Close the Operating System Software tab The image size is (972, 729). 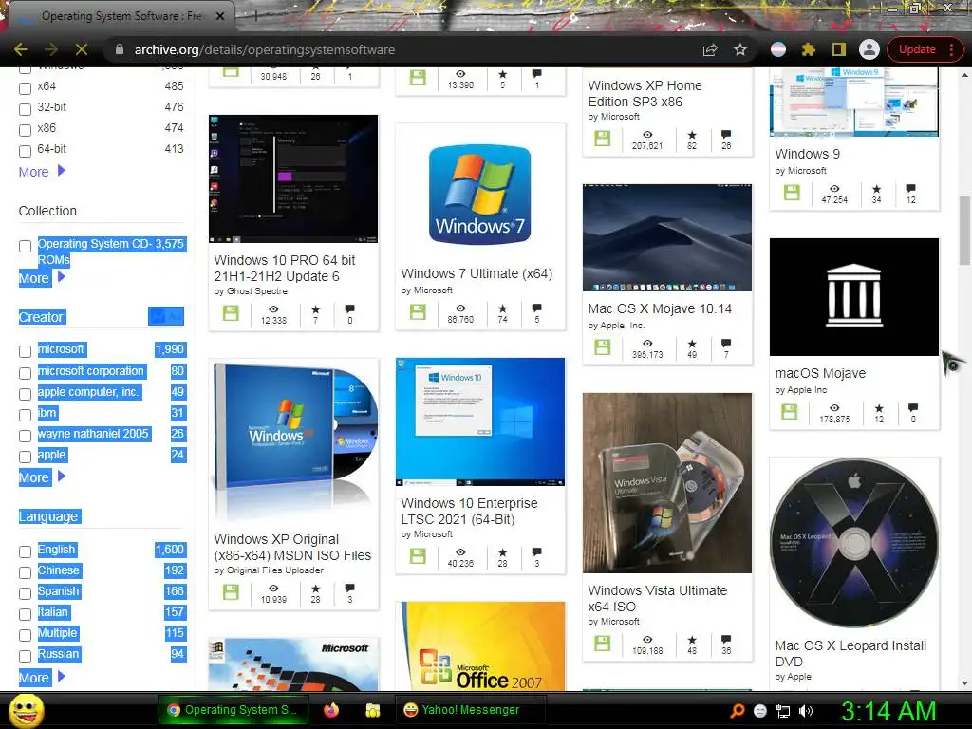pos(220,16)
